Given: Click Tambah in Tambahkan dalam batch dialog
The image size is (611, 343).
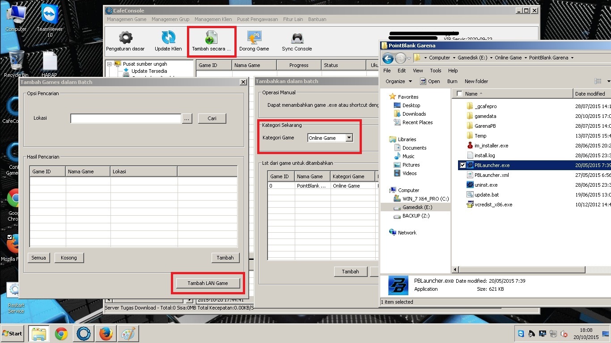Looking at the screenshot, I should click(x=350, y=272).
